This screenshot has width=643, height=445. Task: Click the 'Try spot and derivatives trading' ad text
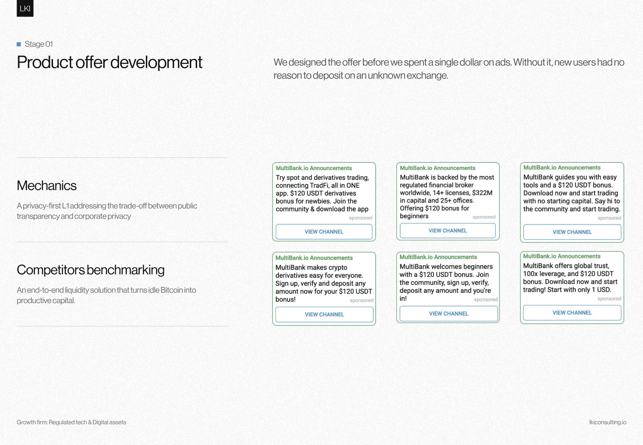323,193
